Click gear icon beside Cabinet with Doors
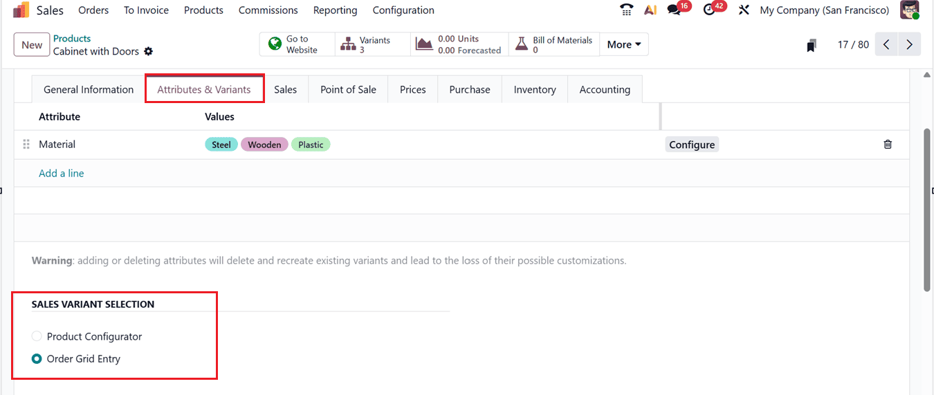This screenshot has width=934, height=395. pos(148,52)
